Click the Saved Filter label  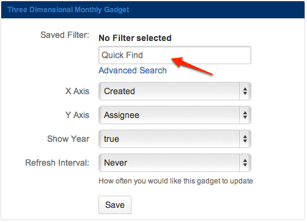65,35
